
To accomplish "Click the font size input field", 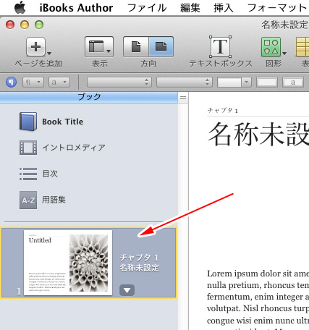I will point(229,82).
